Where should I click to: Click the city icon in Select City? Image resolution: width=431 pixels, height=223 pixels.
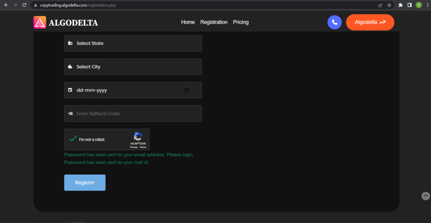coord(70,67)
